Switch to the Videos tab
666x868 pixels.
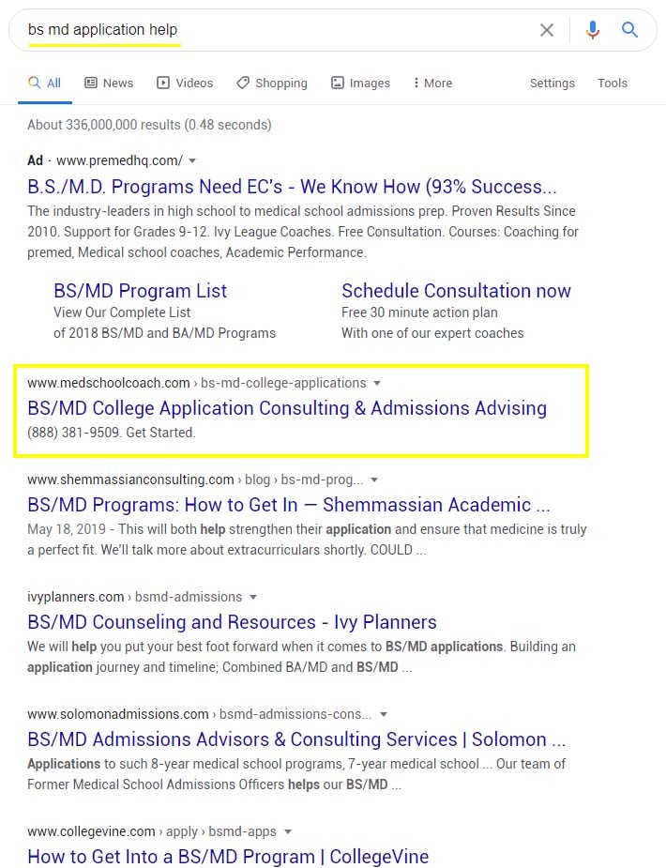[x=185, y=83]
